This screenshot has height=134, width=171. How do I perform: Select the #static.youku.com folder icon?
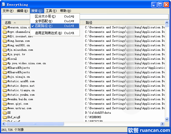tap(5, 95)
